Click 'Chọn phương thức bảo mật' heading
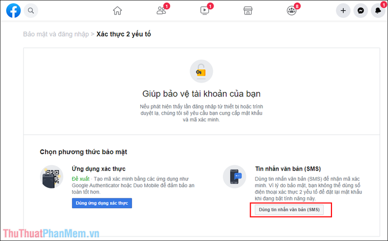This screenshot has height=241, width=388. 83,152
